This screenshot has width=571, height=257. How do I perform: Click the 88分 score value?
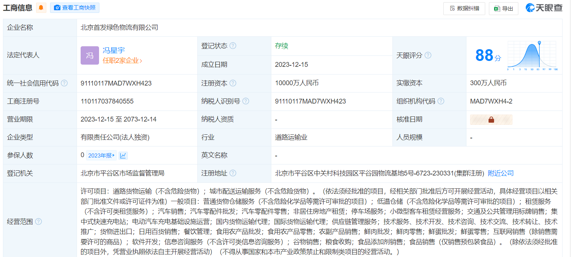point(488,55)
